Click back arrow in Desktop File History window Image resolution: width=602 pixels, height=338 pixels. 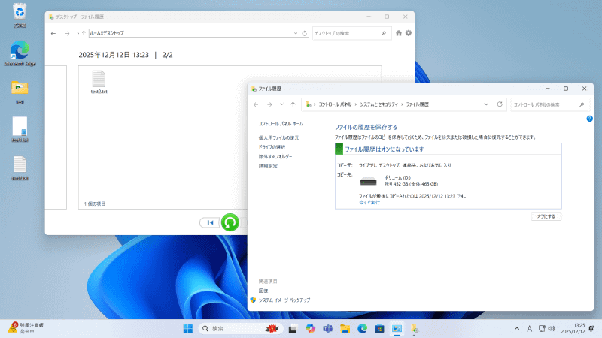coord(53,34)
